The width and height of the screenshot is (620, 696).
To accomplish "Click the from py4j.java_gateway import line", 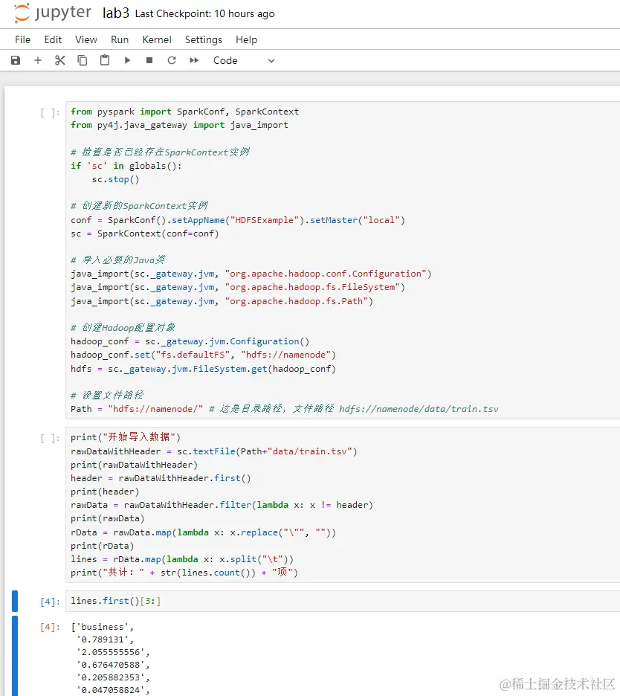I will [x=179, y=125].
